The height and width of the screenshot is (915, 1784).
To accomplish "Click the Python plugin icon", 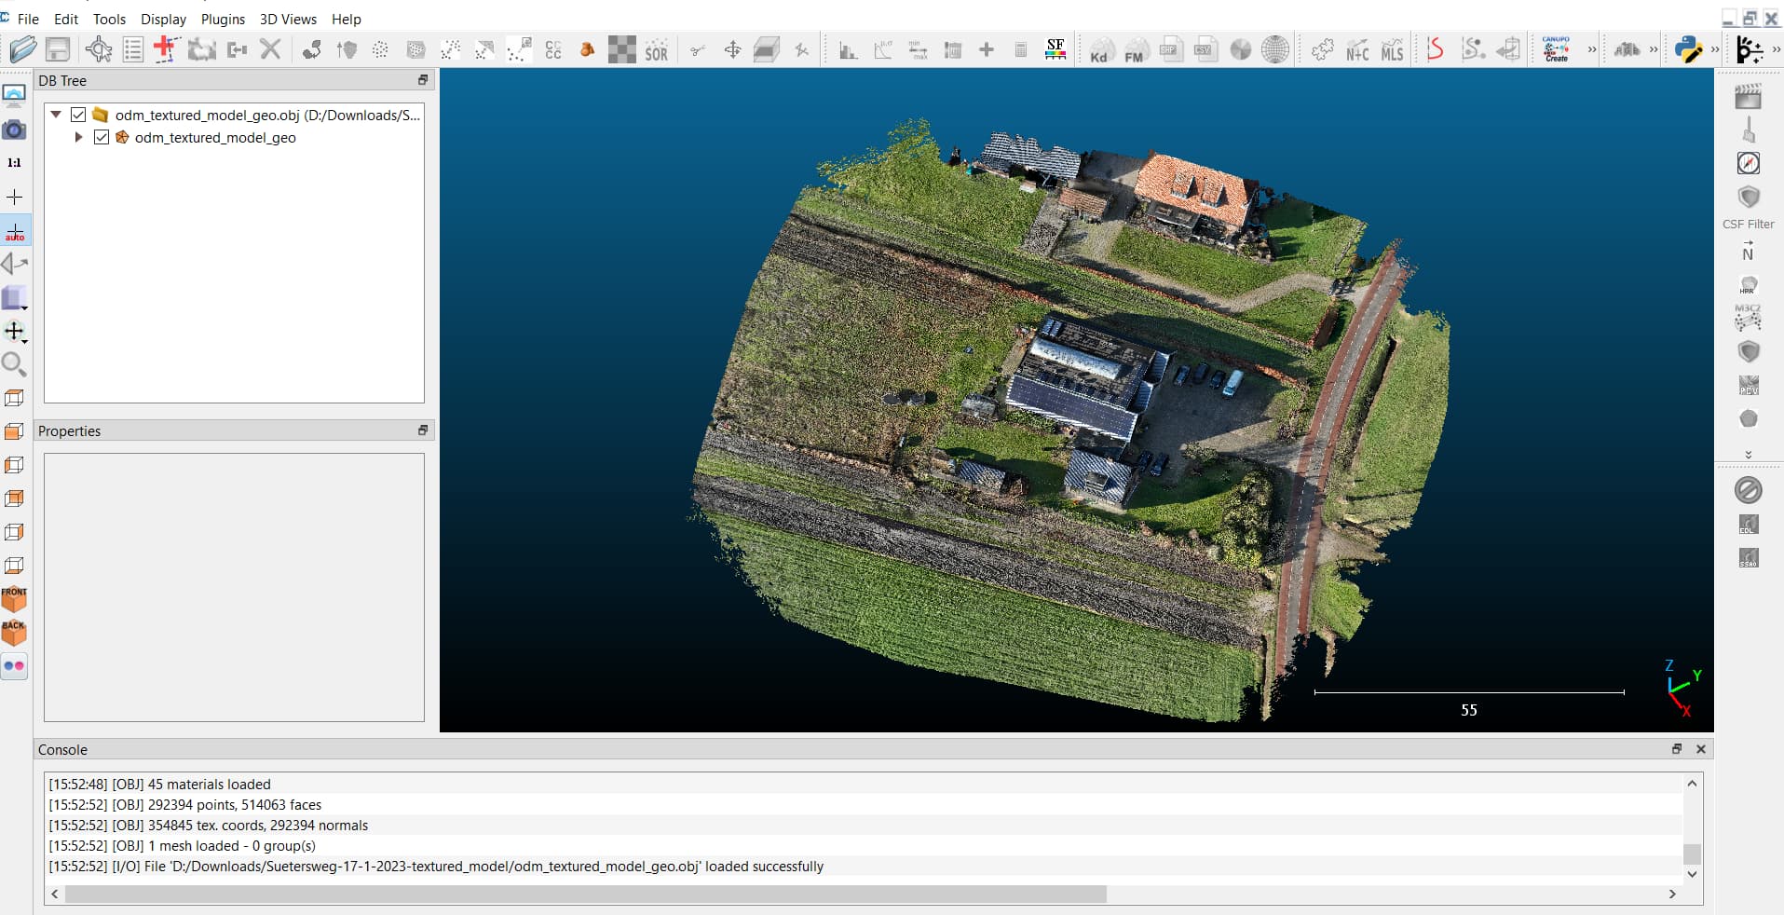I will coord(1687,49).
